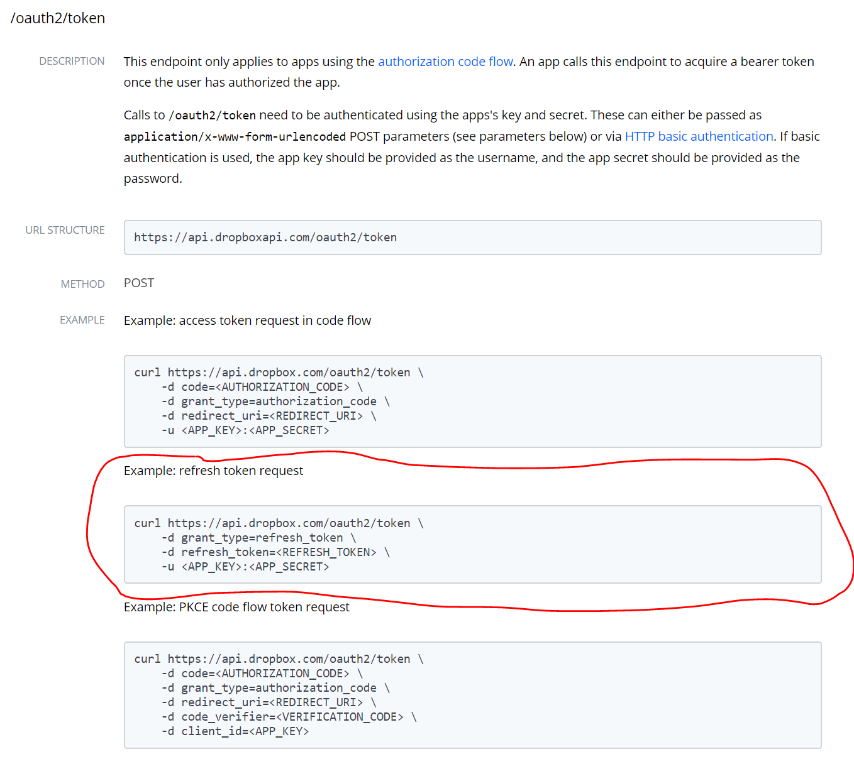Viewport: 854px width, 764px height.
Task: Click the HTTP basic authentication link
Action: point(699,136)
